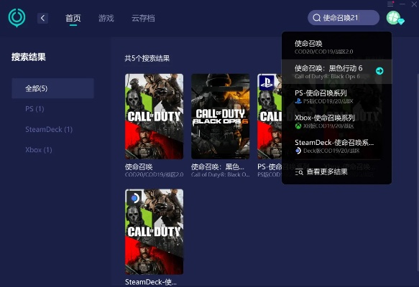Filter results by PS (1)
The image size is (419, 287).
[34, 109]
